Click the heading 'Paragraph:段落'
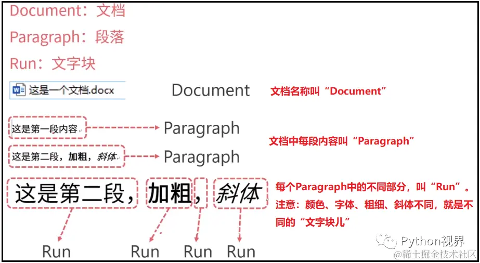Screen dimensions: 480x263 coord(67,37)
